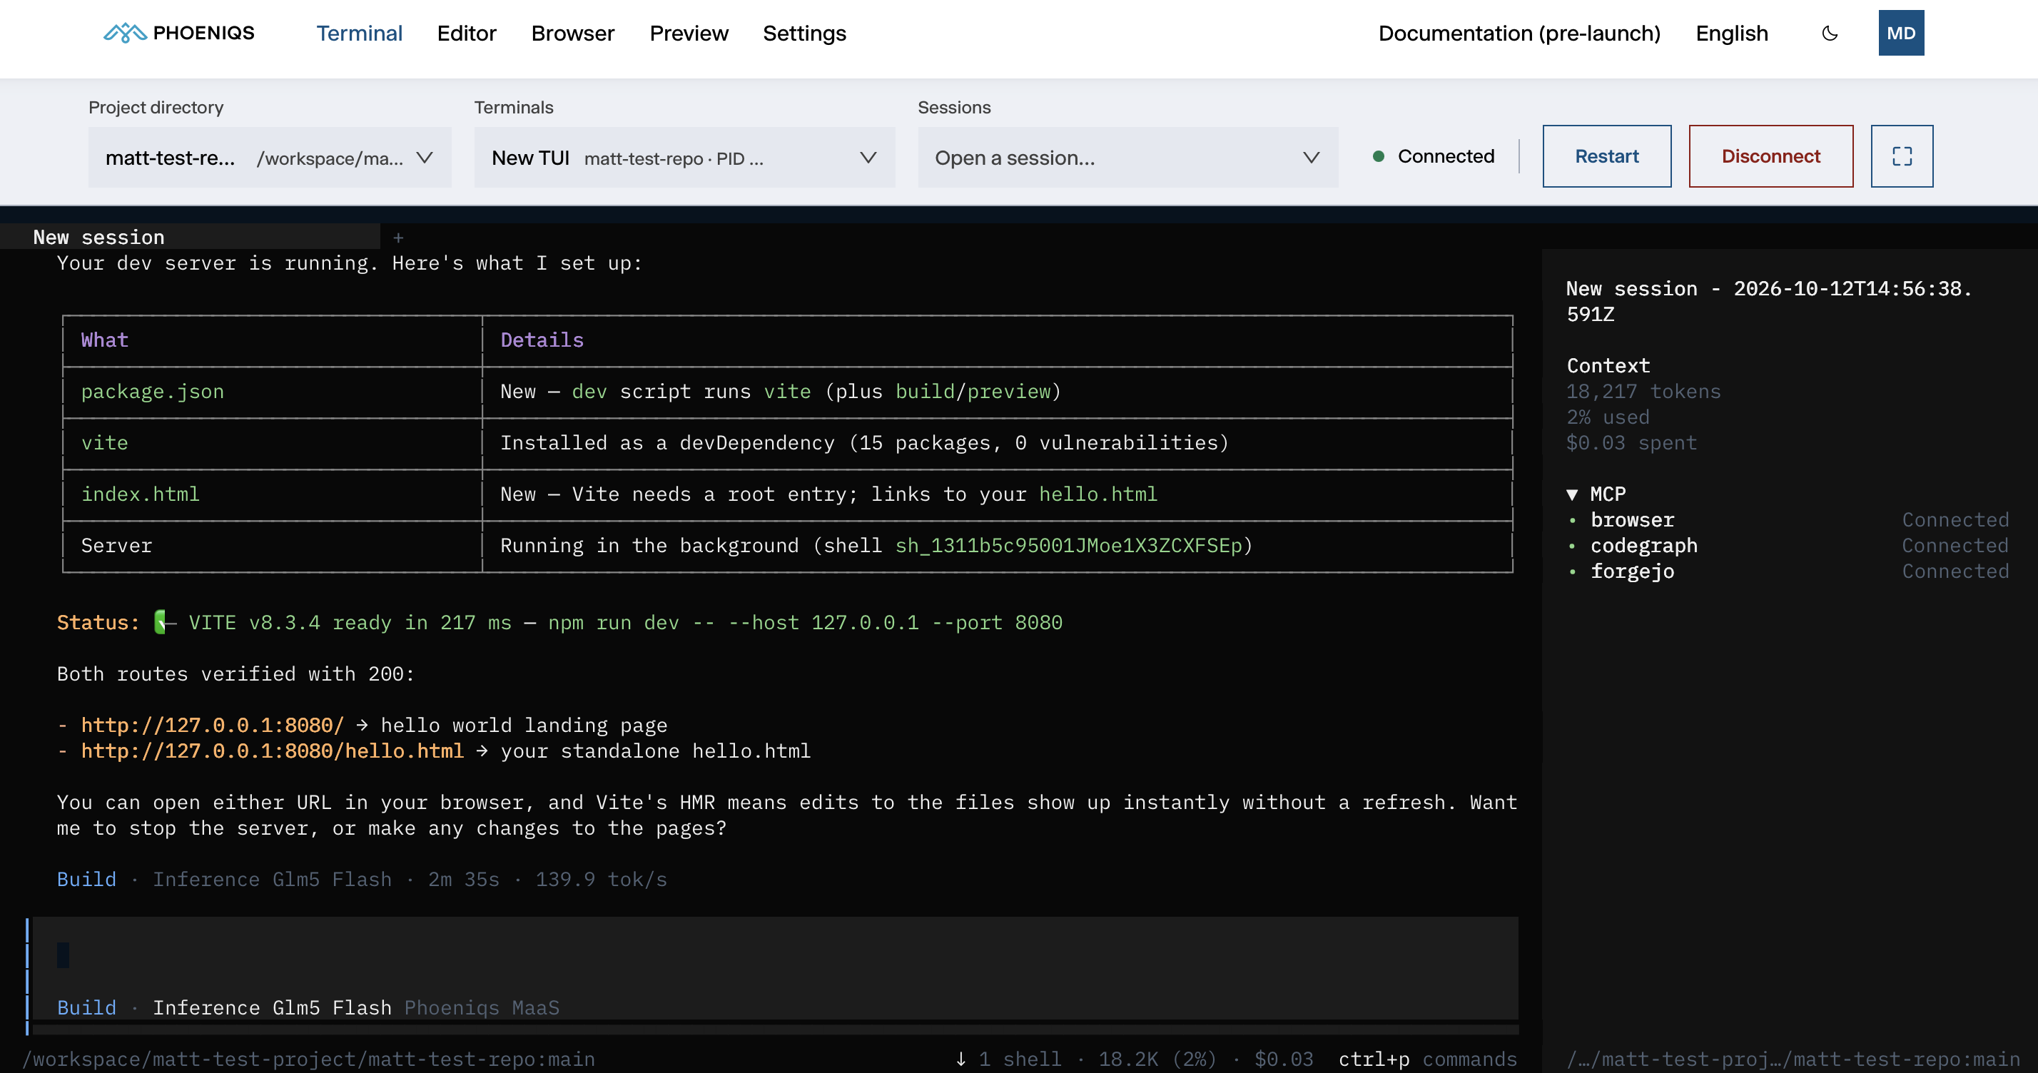Click the Disconnect button
The height and width of the screenshot is (1073, 2038).
coord(1770,156)
